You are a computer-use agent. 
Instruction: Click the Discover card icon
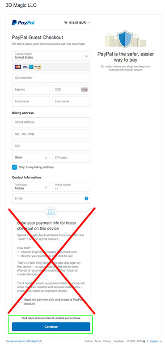coord(38,67)
